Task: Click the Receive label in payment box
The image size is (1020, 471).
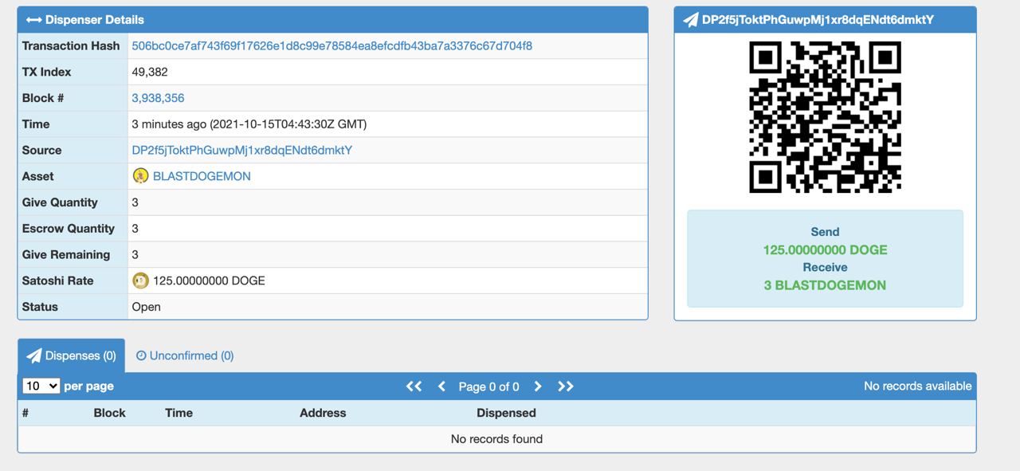Action: tap(825, 267)
